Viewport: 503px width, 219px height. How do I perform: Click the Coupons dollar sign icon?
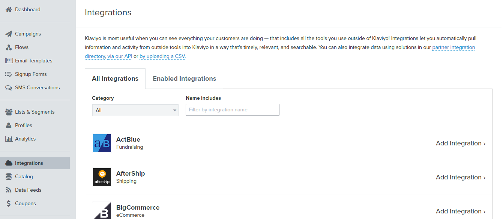point(9,204)
